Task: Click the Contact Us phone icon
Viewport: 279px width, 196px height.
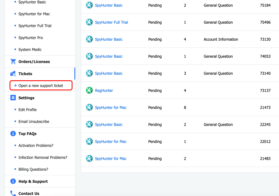Action: tap(13, 193)
